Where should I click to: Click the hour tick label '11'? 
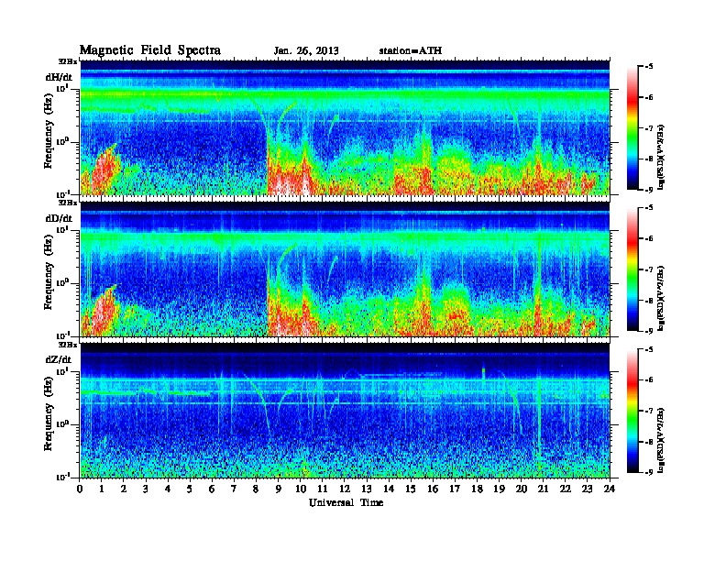323,489
